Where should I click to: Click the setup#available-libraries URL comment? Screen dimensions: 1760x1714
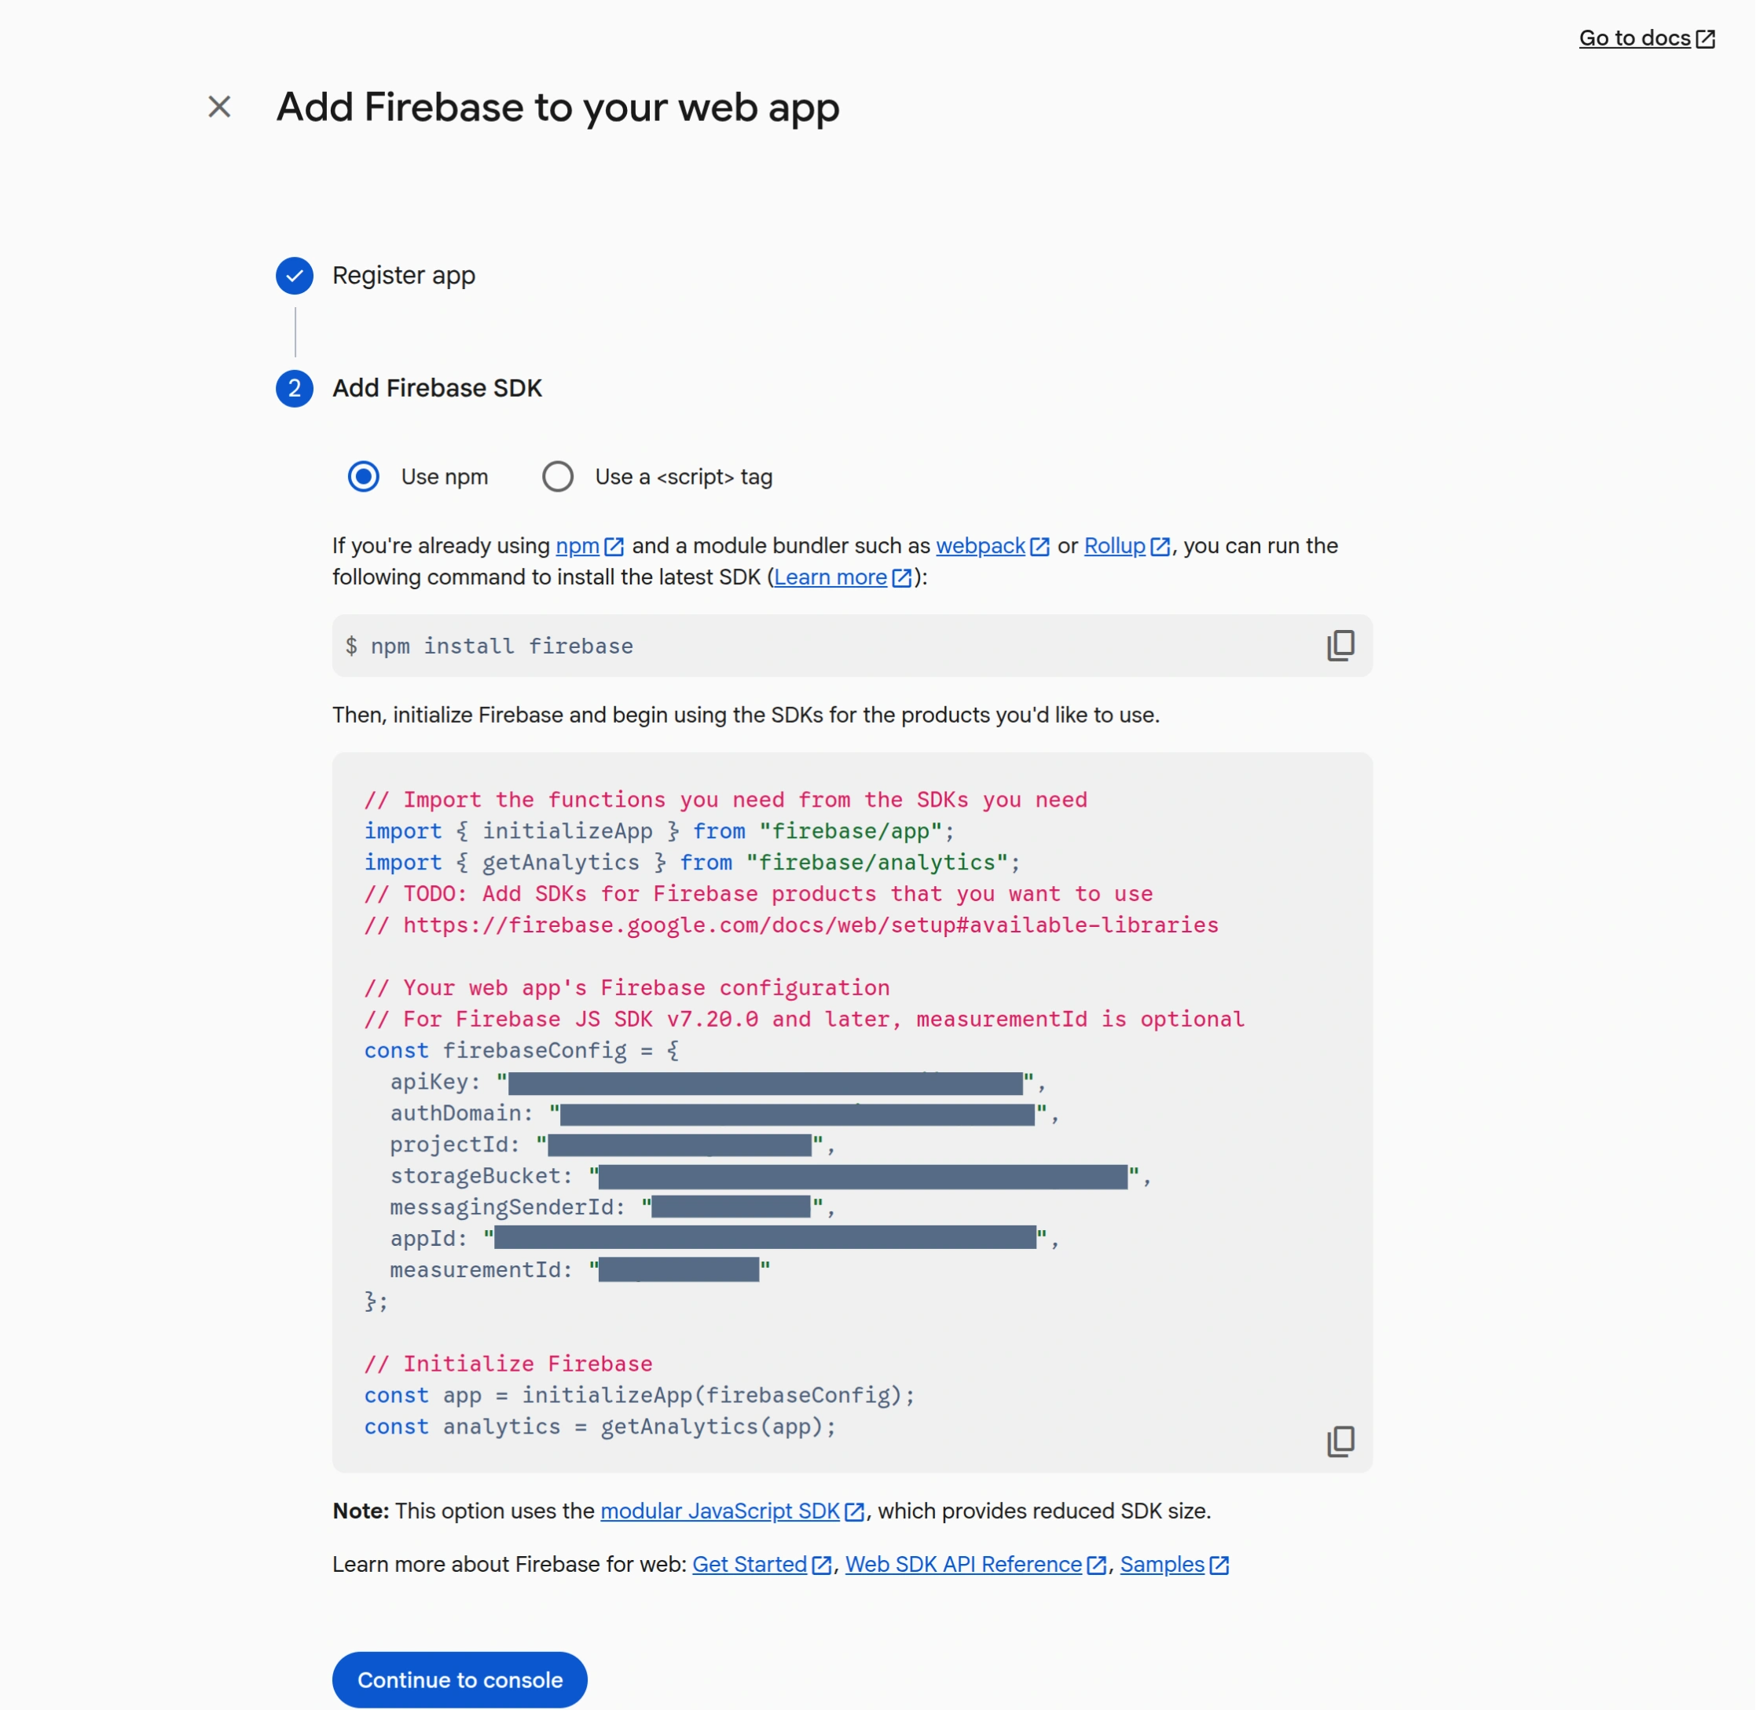(x=793, y=927)
